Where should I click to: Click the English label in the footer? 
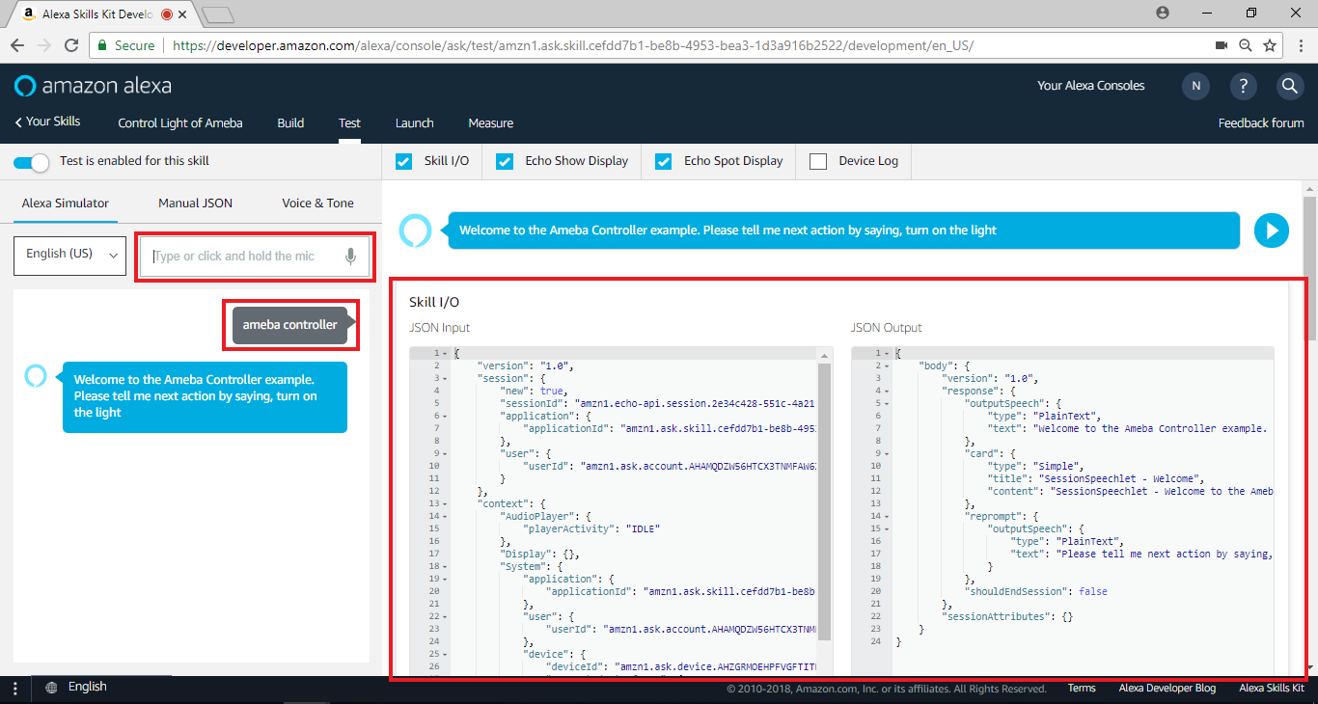[88, 687]
